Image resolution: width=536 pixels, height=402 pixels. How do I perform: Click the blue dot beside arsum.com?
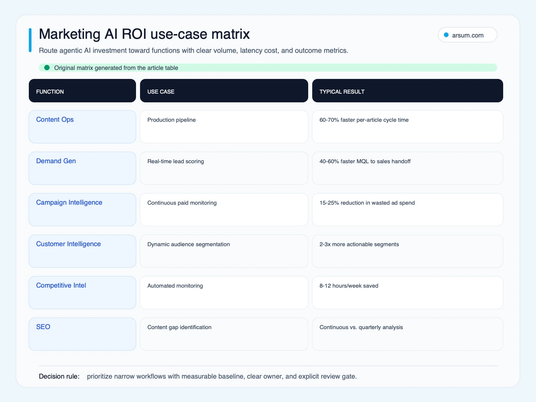[446, 35]
